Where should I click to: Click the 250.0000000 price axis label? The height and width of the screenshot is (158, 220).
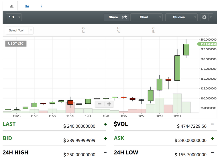pos(208,39)
